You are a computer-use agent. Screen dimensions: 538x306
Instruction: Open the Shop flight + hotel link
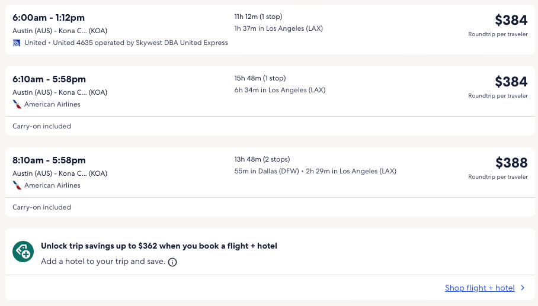[x=479, y=288]
